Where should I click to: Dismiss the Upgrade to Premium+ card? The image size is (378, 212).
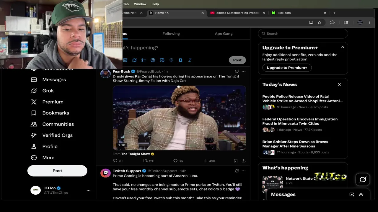click(x=343, y=47)
